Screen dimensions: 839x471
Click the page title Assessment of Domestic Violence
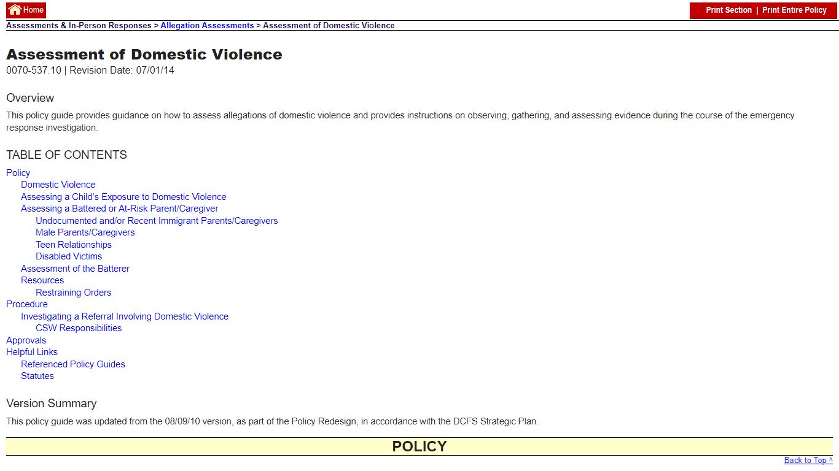(x=144, y=55)
